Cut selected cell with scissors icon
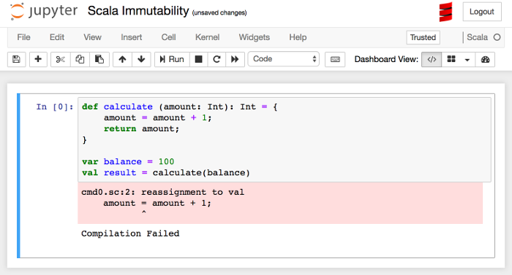Screen dimensions: 512x275 point(61,59)
